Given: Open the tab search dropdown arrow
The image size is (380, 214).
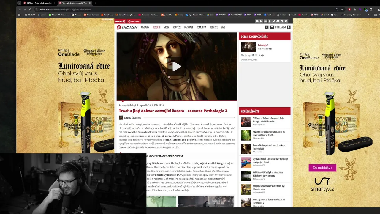Looking at the screenshot, I should click(x=19, y=3).
